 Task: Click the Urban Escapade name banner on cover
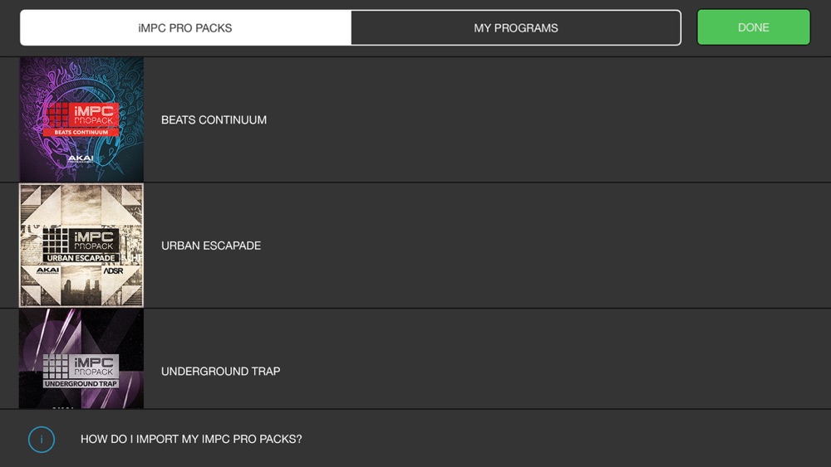point(81,258)
